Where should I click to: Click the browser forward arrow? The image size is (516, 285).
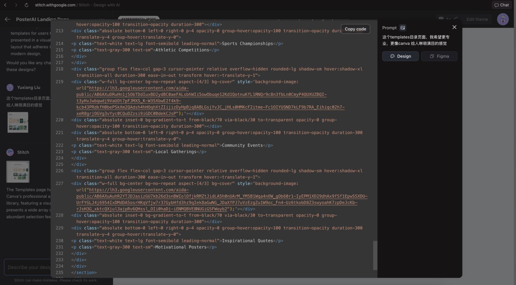pos(16,5)
